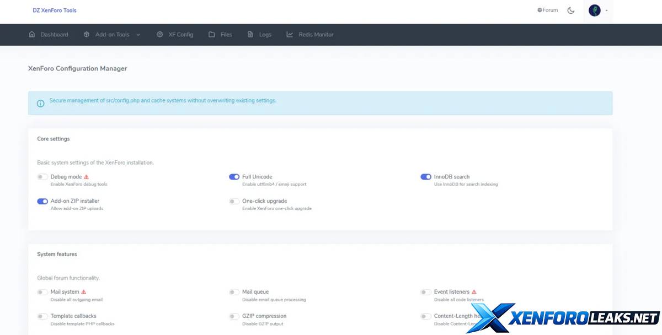Click the Debug mode warning triangle

[x=86, y=177]
